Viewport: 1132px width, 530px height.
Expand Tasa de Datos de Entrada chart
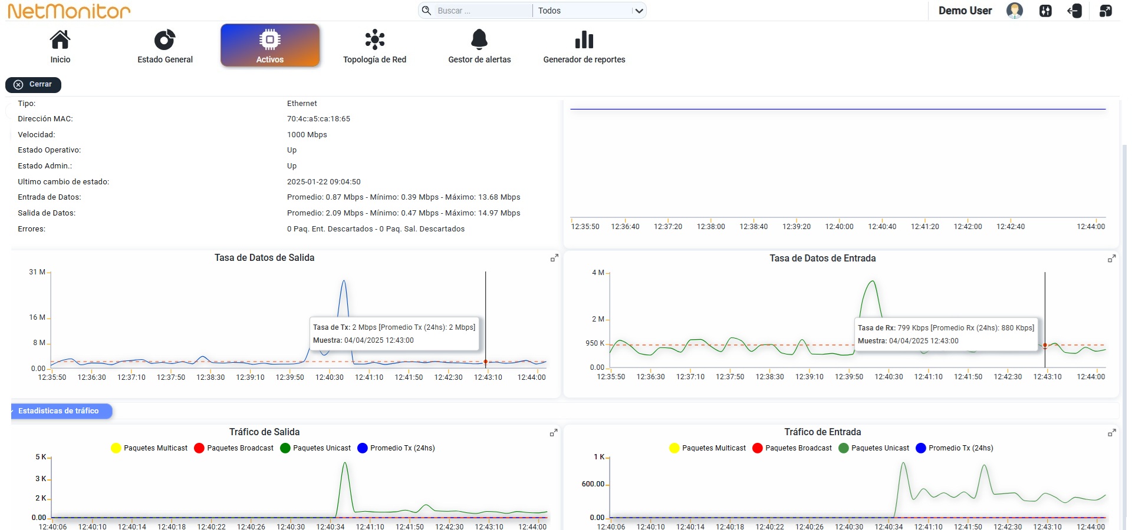coord(1111,259)
